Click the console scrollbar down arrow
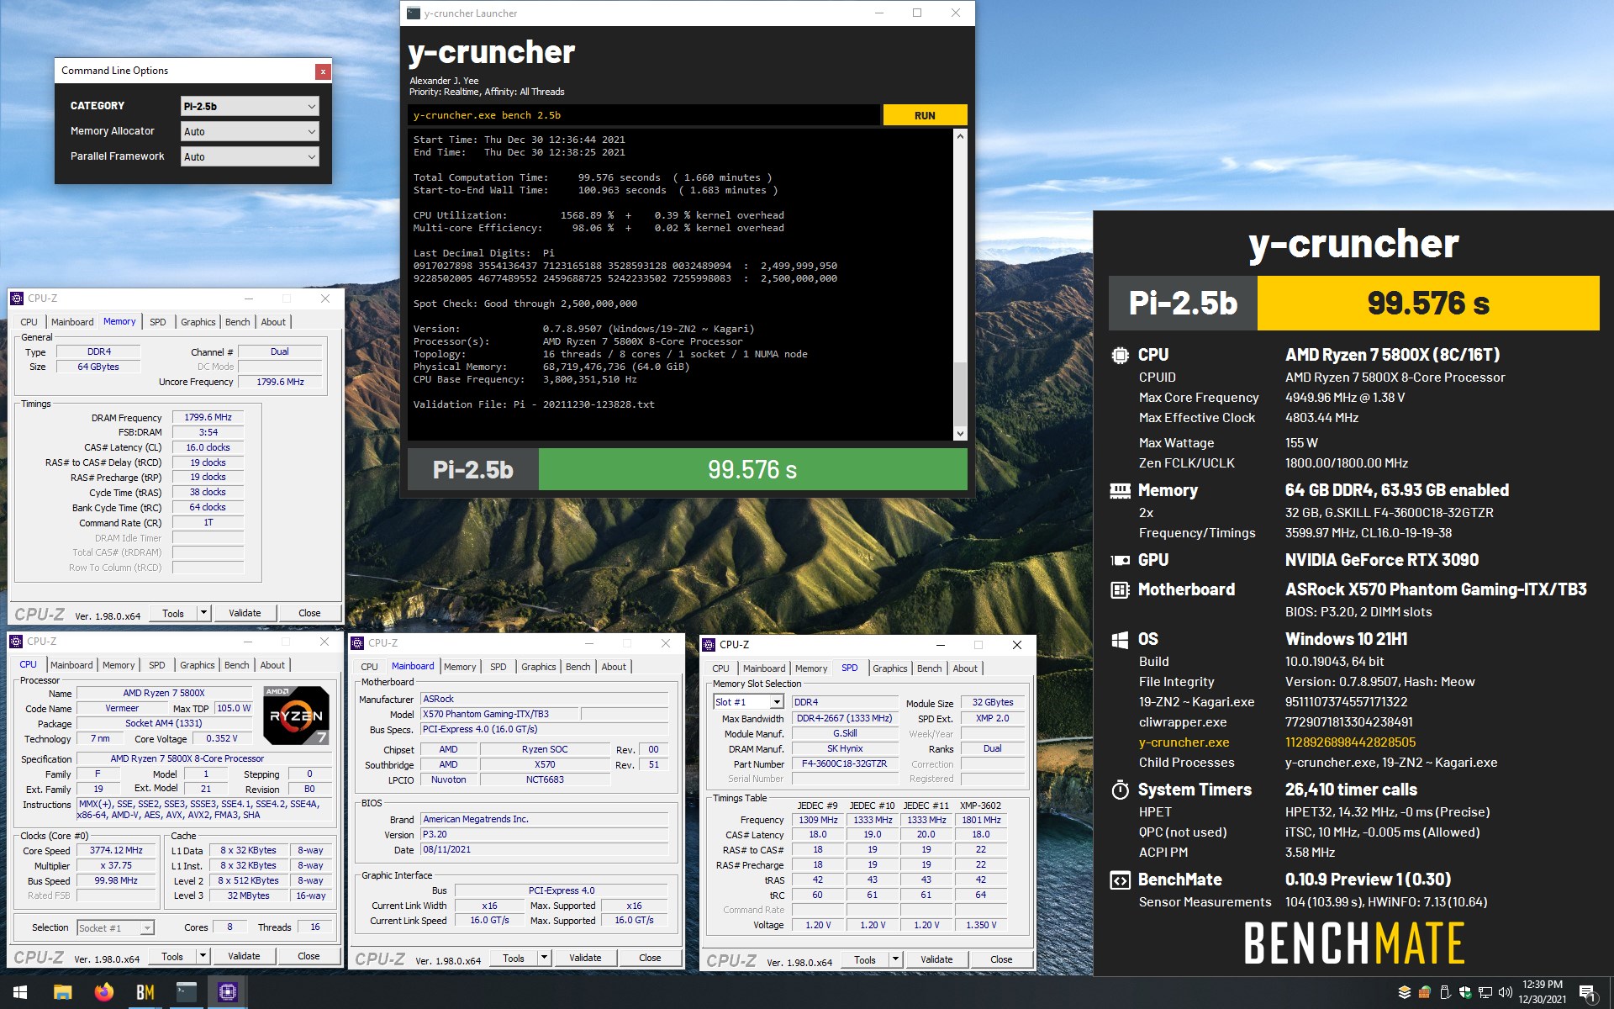This screenshot has height=1009, width=1614. point(960,434)
